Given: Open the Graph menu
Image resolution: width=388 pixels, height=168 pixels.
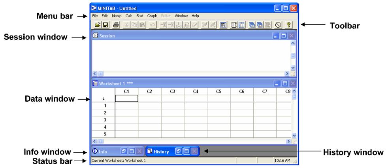Looking at the screenshot, I should pos(152,16).
